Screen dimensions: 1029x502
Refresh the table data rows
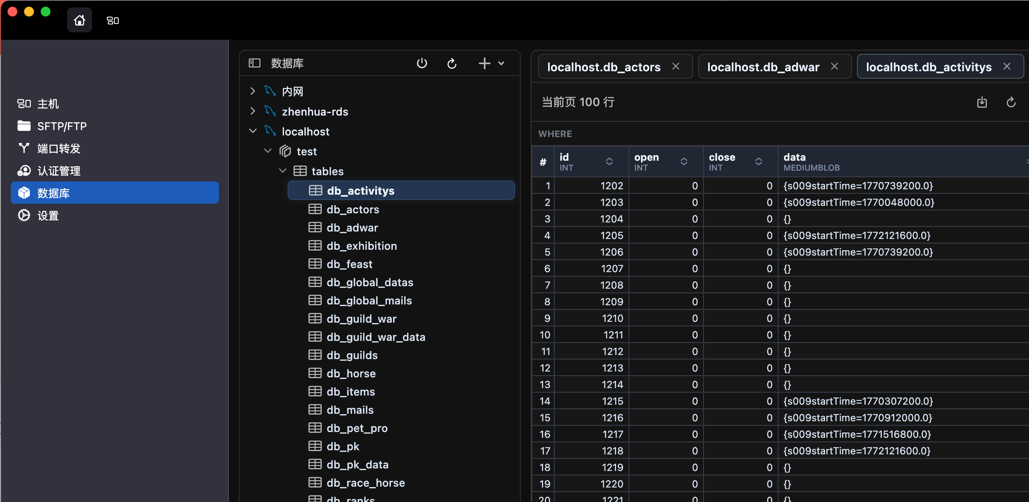[x=1011, y=102]
